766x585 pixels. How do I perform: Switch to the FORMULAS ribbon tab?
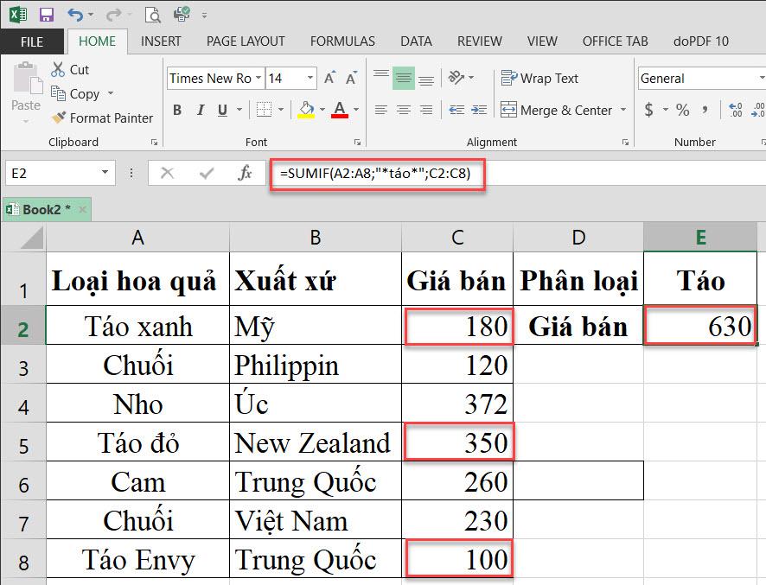342,41
